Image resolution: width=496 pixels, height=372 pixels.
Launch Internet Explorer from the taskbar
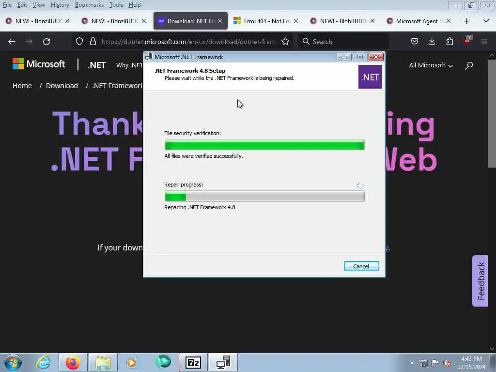tap(43, 362)
